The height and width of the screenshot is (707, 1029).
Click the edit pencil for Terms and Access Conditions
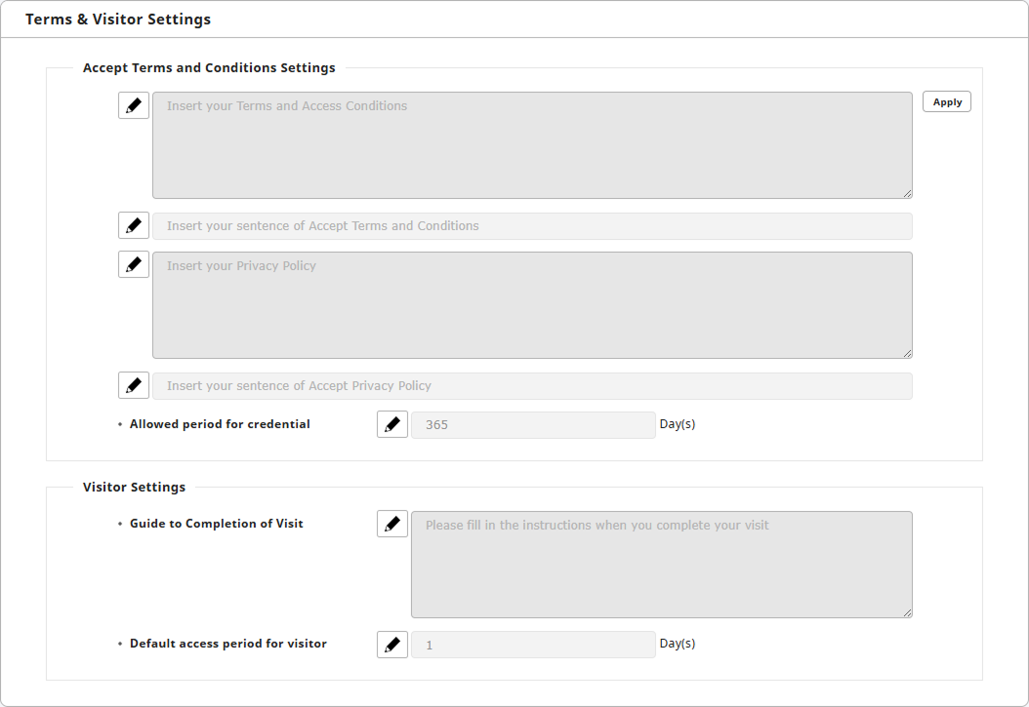tap(134, 105)
